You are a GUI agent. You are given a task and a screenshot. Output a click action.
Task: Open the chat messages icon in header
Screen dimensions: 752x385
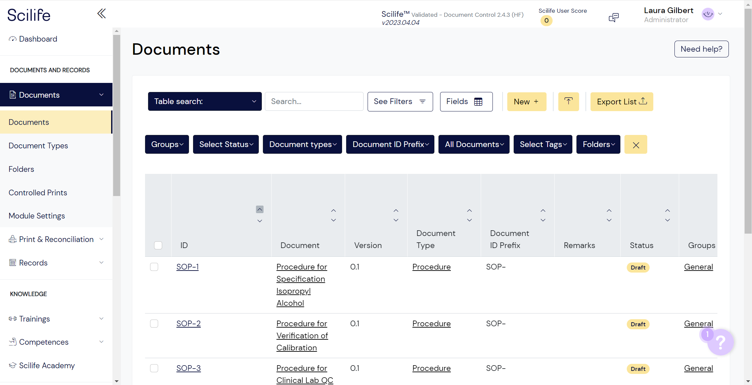click(613, 17)
